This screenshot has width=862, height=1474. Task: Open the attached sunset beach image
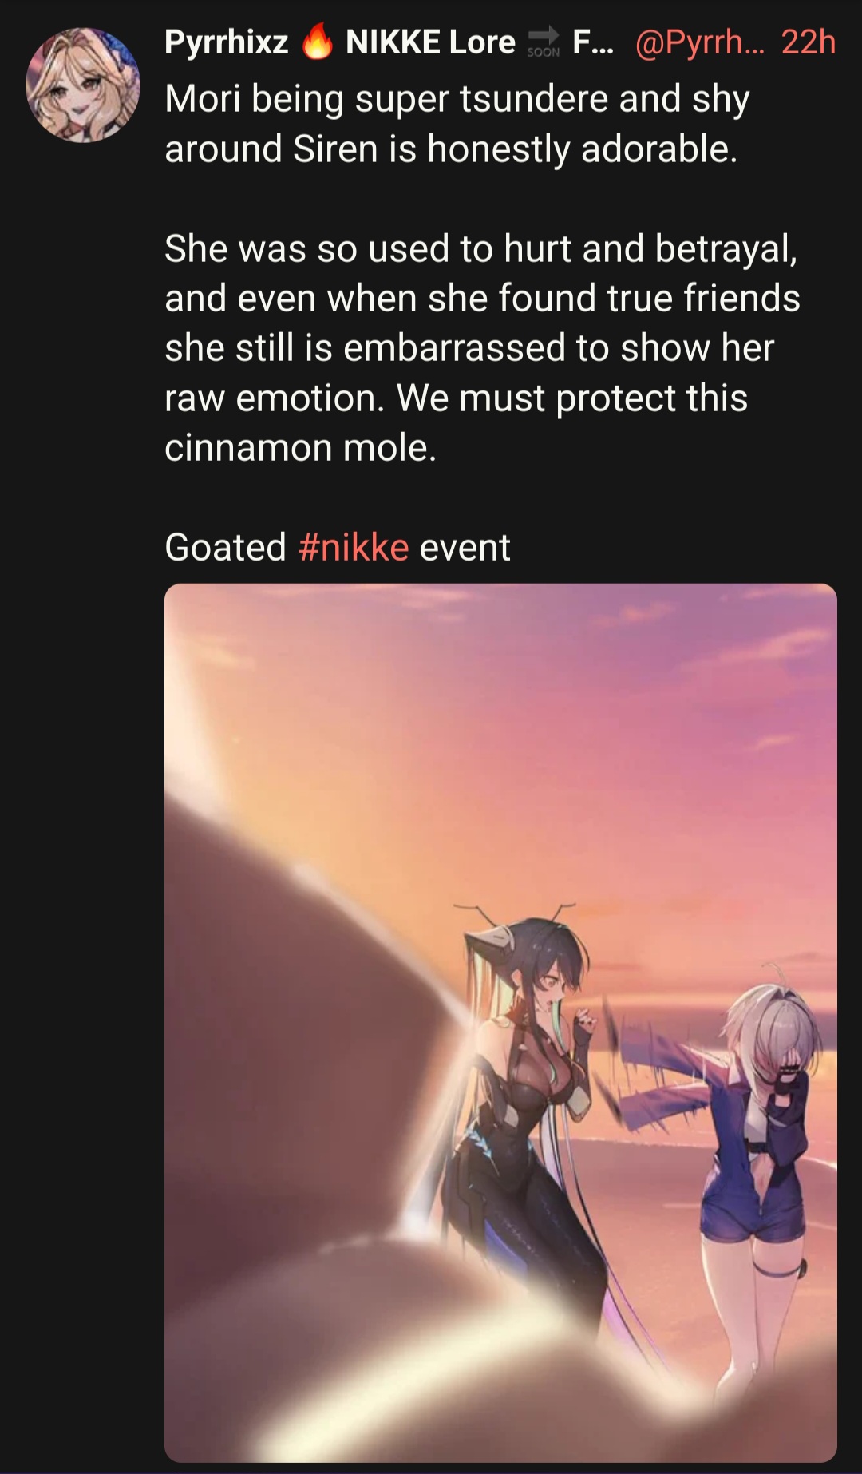pos(500,1023)
